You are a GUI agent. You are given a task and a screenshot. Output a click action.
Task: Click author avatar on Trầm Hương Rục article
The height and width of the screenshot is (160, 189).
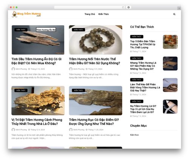(x=71, y=130)
